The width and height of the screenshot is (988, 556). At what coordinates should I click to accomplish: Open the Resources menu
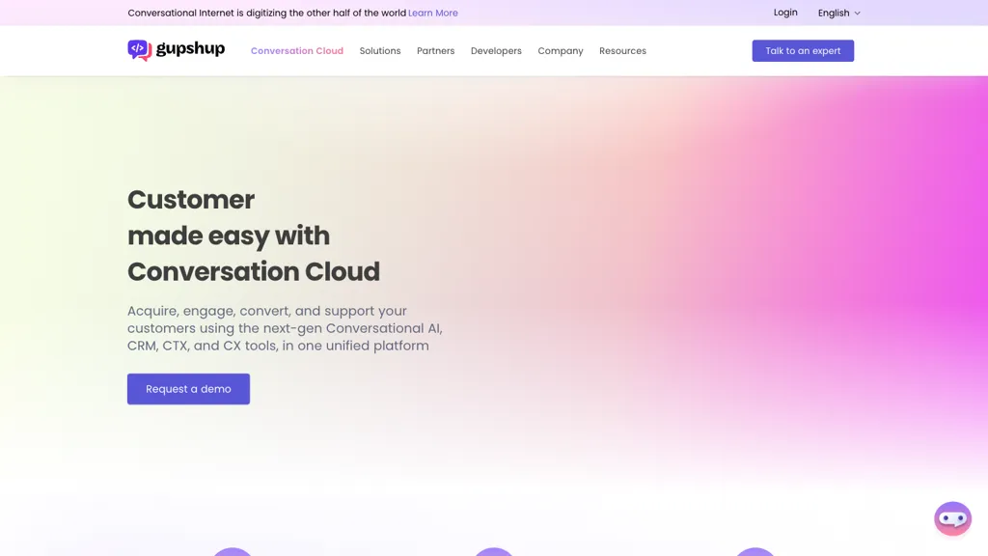pyautogui.click(x=622, y=51)
